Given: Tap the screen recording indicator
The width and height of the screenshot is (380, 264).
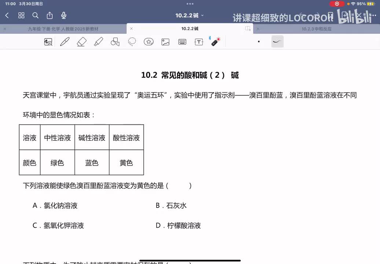Looking at the screenshot, I should pos(337,4).
